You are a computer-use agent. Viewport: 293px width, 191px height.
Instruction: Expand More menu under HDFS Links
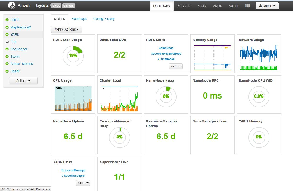[x=176, y=66]
